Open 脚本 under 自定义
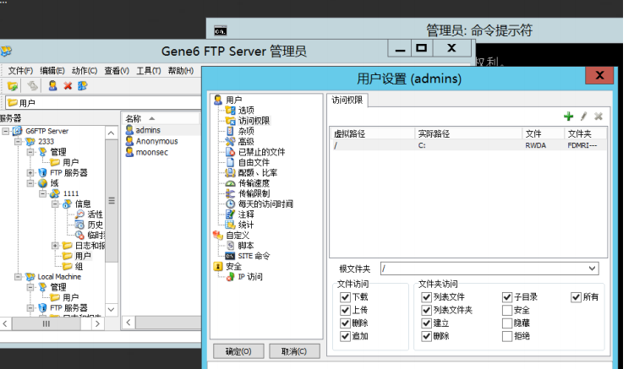The height and width of the screenshot is (369, 634). click(x=246, y=246)
